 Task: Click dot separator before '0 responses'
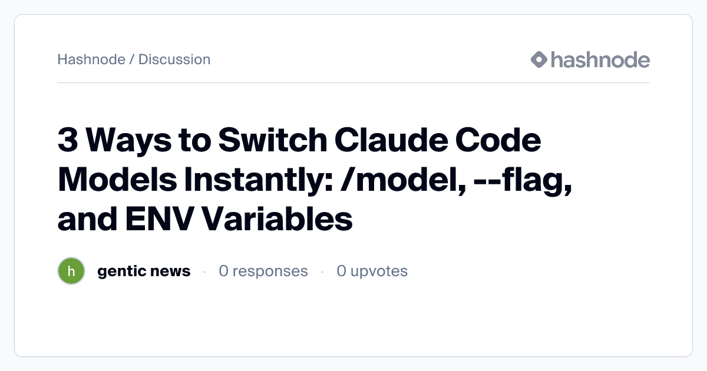click(x=204, y=272)
